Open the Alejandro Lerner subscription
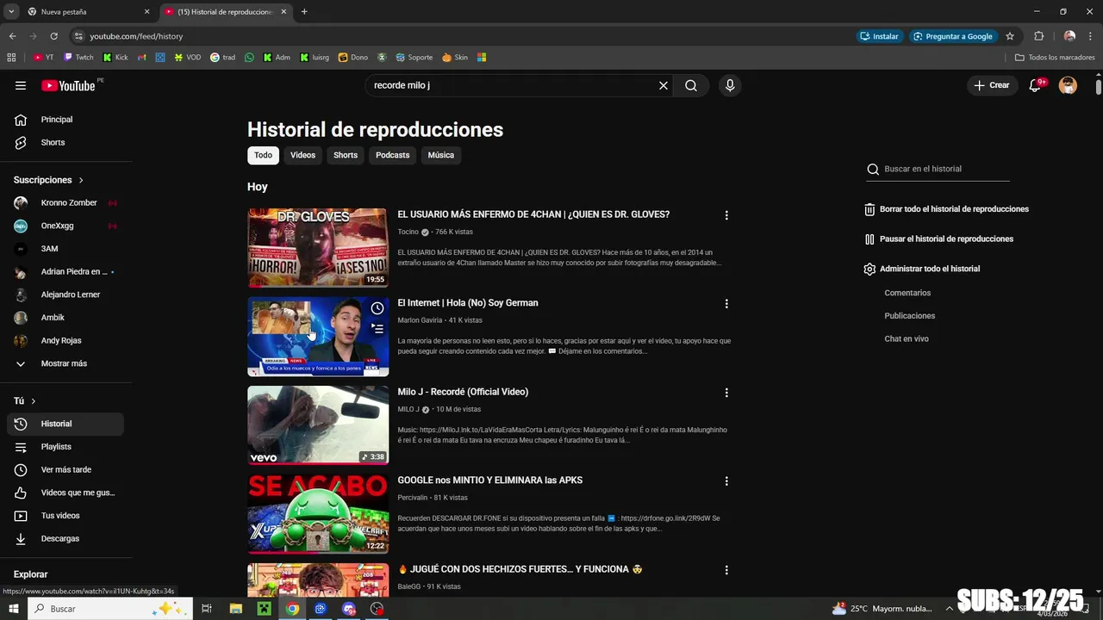1103x620 pixels. (65, 294)
